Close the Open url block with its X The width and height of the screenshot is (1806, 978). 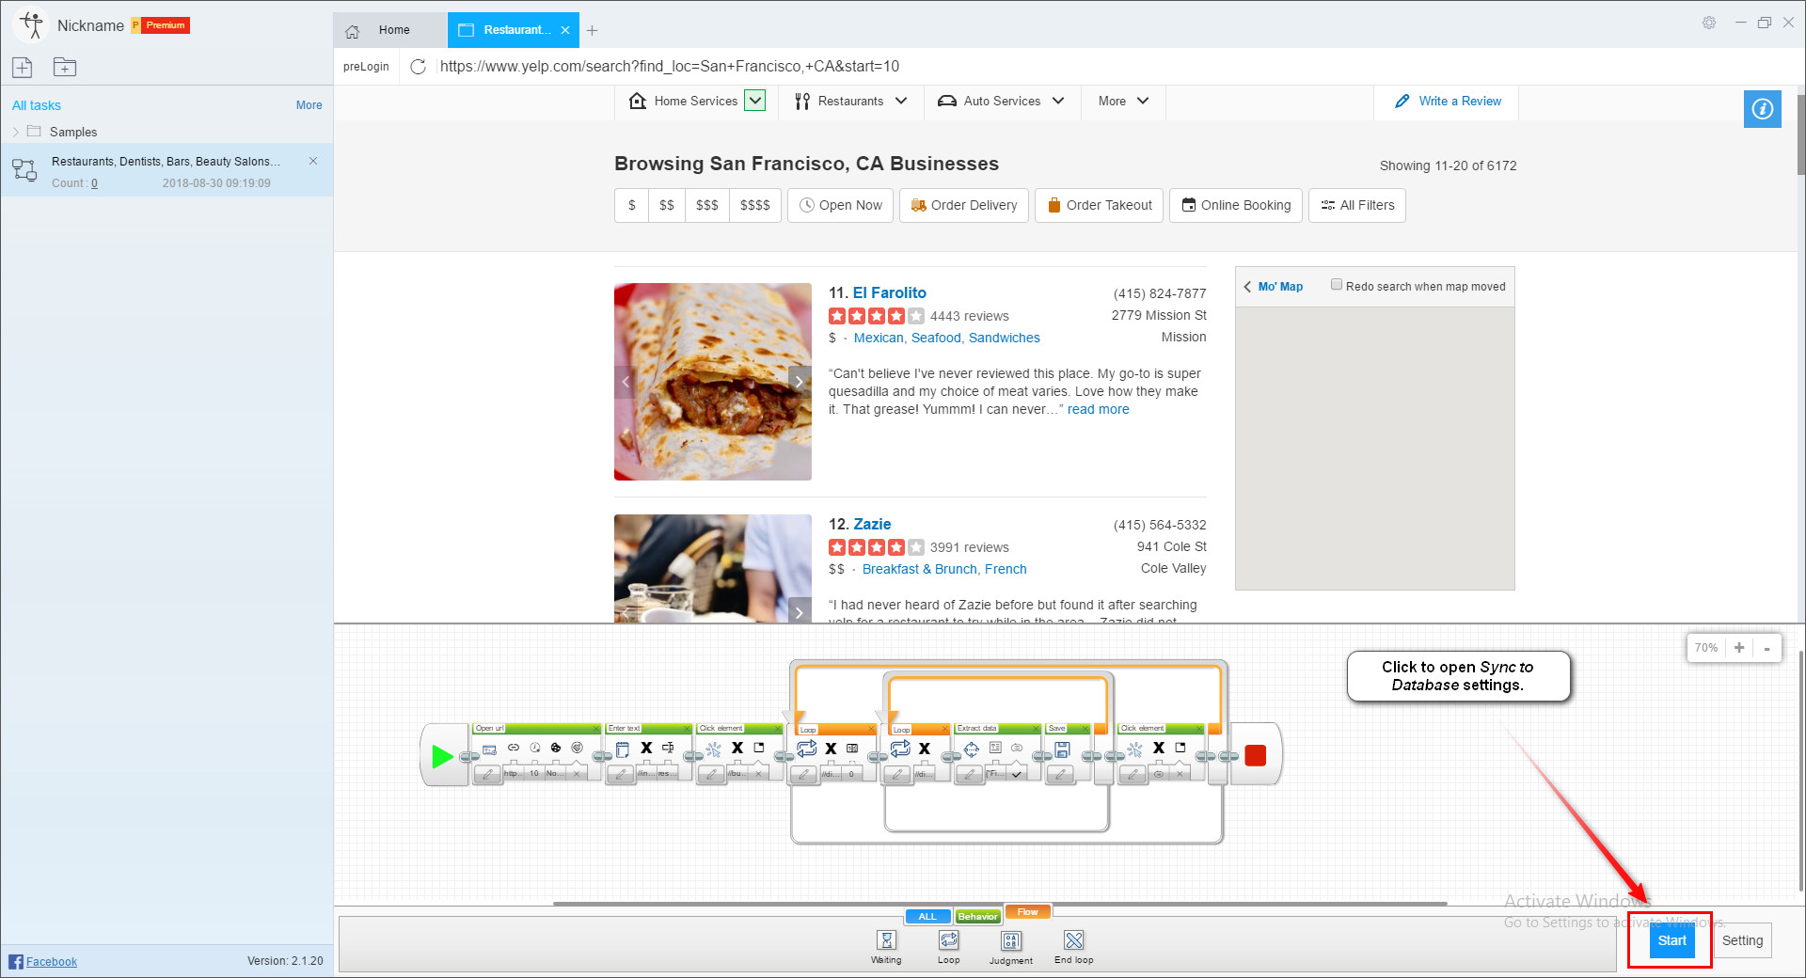(596, 729)
